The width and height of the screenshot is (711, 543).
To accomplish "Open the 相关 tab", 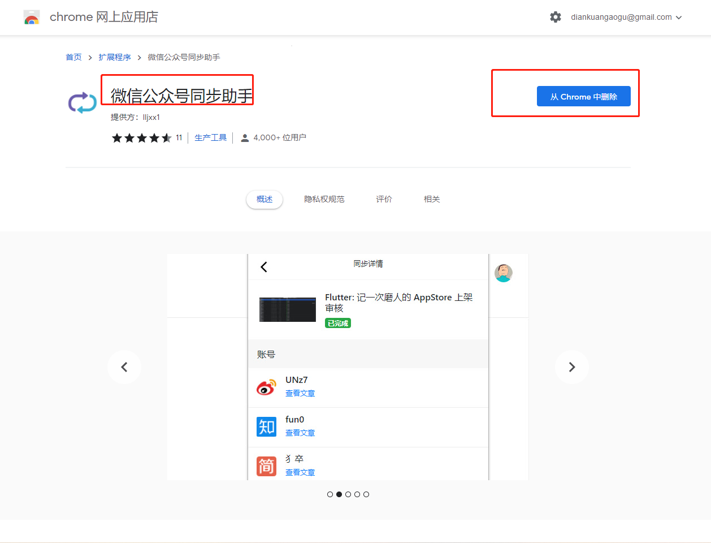I will 432,199.
